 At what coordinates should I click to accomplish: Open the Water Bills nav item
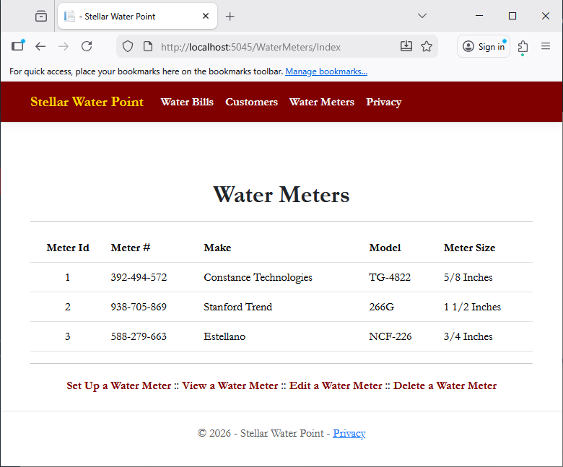pos(187,102)
